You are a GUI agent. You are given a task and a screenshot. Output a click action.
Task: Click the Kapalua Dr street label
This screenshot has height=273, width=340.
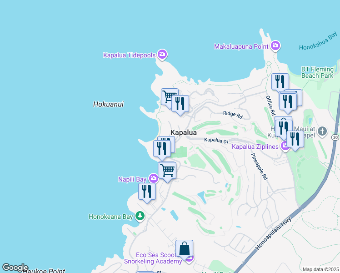point(216,141)
